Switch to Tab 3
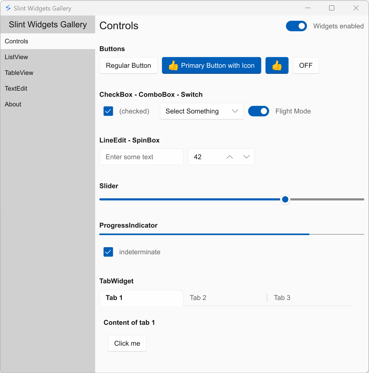Screen dimensions: 369x373 (282, 298)
